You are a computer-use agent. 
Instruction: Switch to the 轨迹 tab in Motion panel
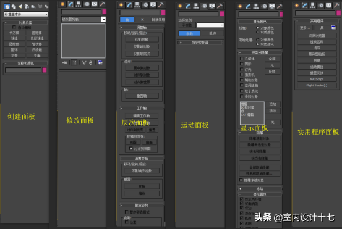tap(213, 33)
